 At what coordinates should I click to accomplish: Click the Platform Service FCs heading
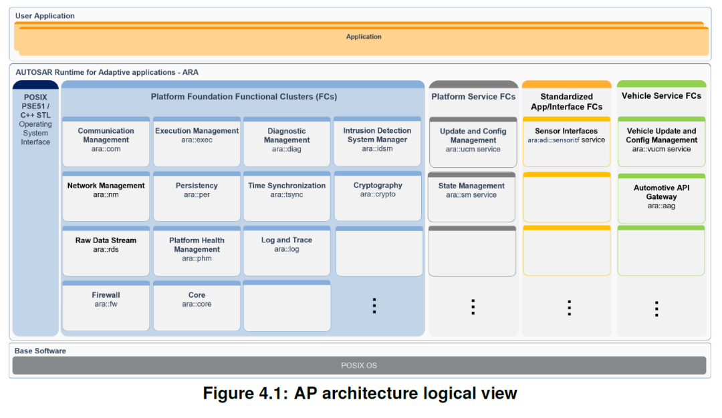point(473,97)
